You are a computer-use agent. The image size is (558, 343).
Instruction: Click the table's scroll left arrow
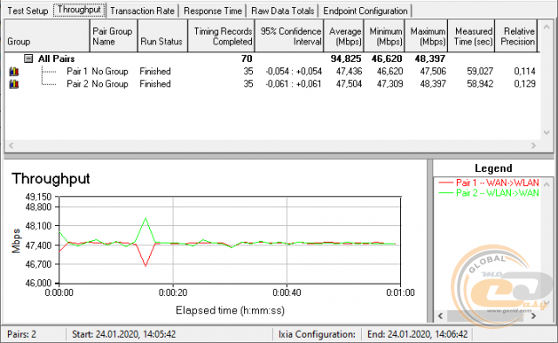[x=11, y=146]
